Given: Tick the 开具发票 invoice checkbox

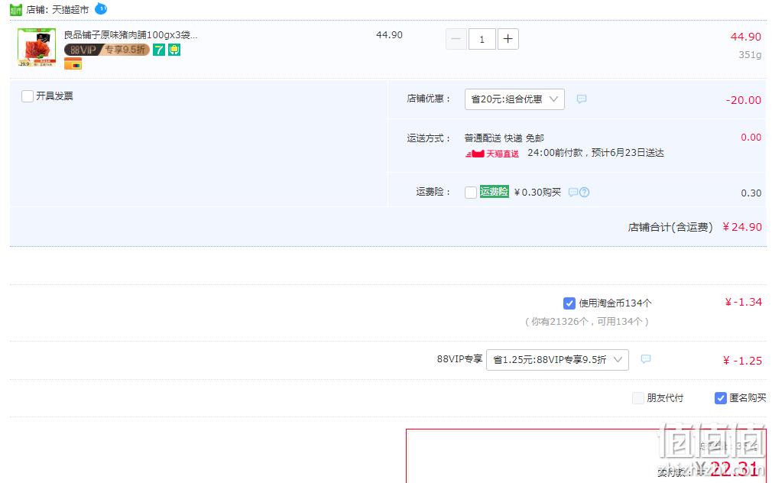Looking at the screenshot, I should [28, 96].
